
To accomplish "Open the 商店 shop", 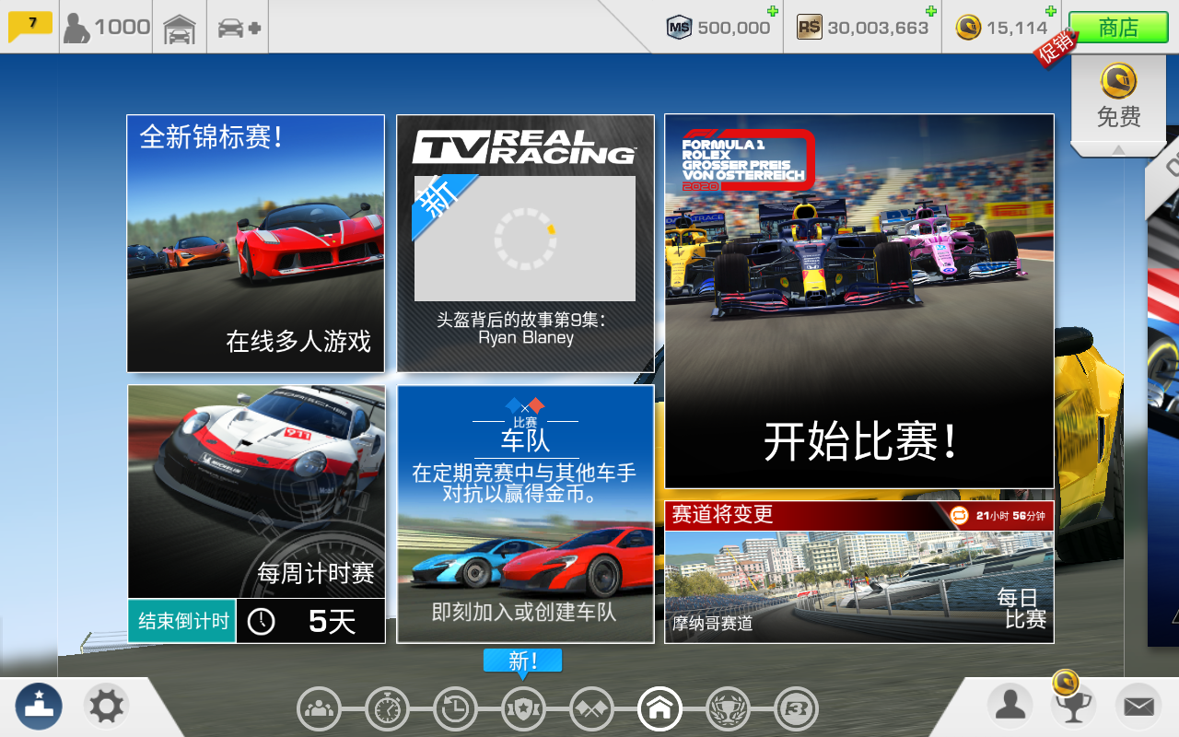I will (x=1117, y=27).
